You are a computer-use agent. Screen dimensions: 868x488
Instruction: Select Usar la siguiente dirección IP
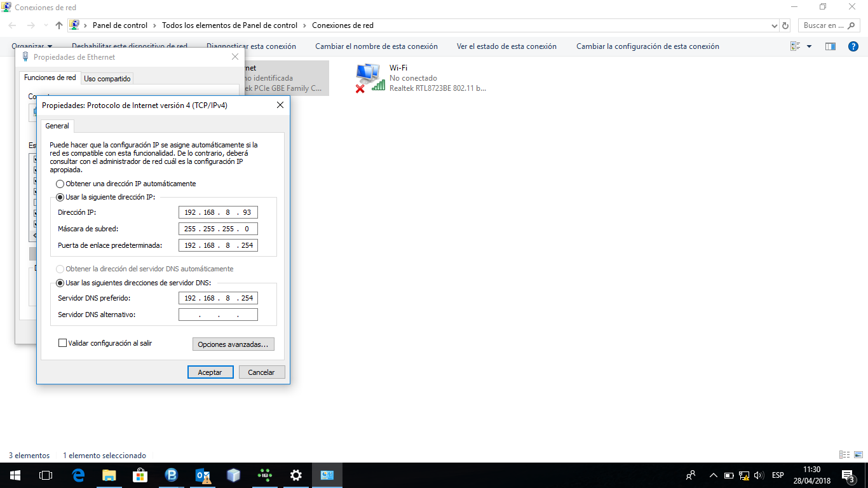point(60,197)
